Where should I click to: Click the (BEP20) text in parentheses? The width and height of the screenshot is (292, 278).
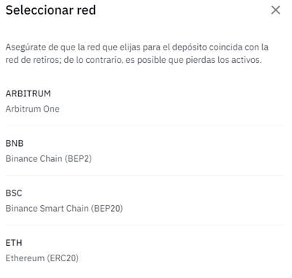[107, 209]
